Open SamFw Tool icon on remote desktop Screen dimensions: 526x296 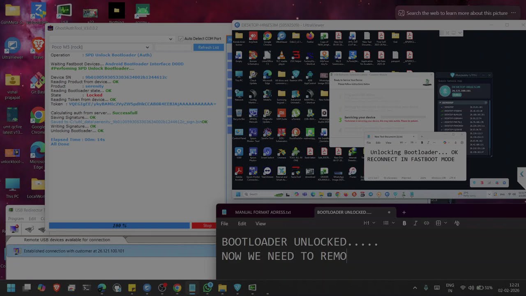click(x=267, y=134)
